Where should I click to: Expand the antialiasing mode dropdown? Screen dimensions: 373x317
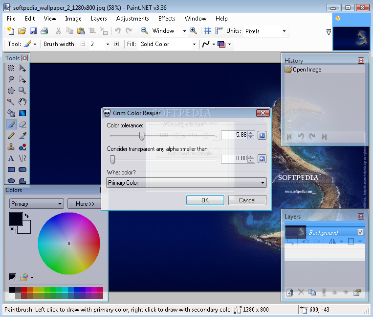[x=214, y=44]
